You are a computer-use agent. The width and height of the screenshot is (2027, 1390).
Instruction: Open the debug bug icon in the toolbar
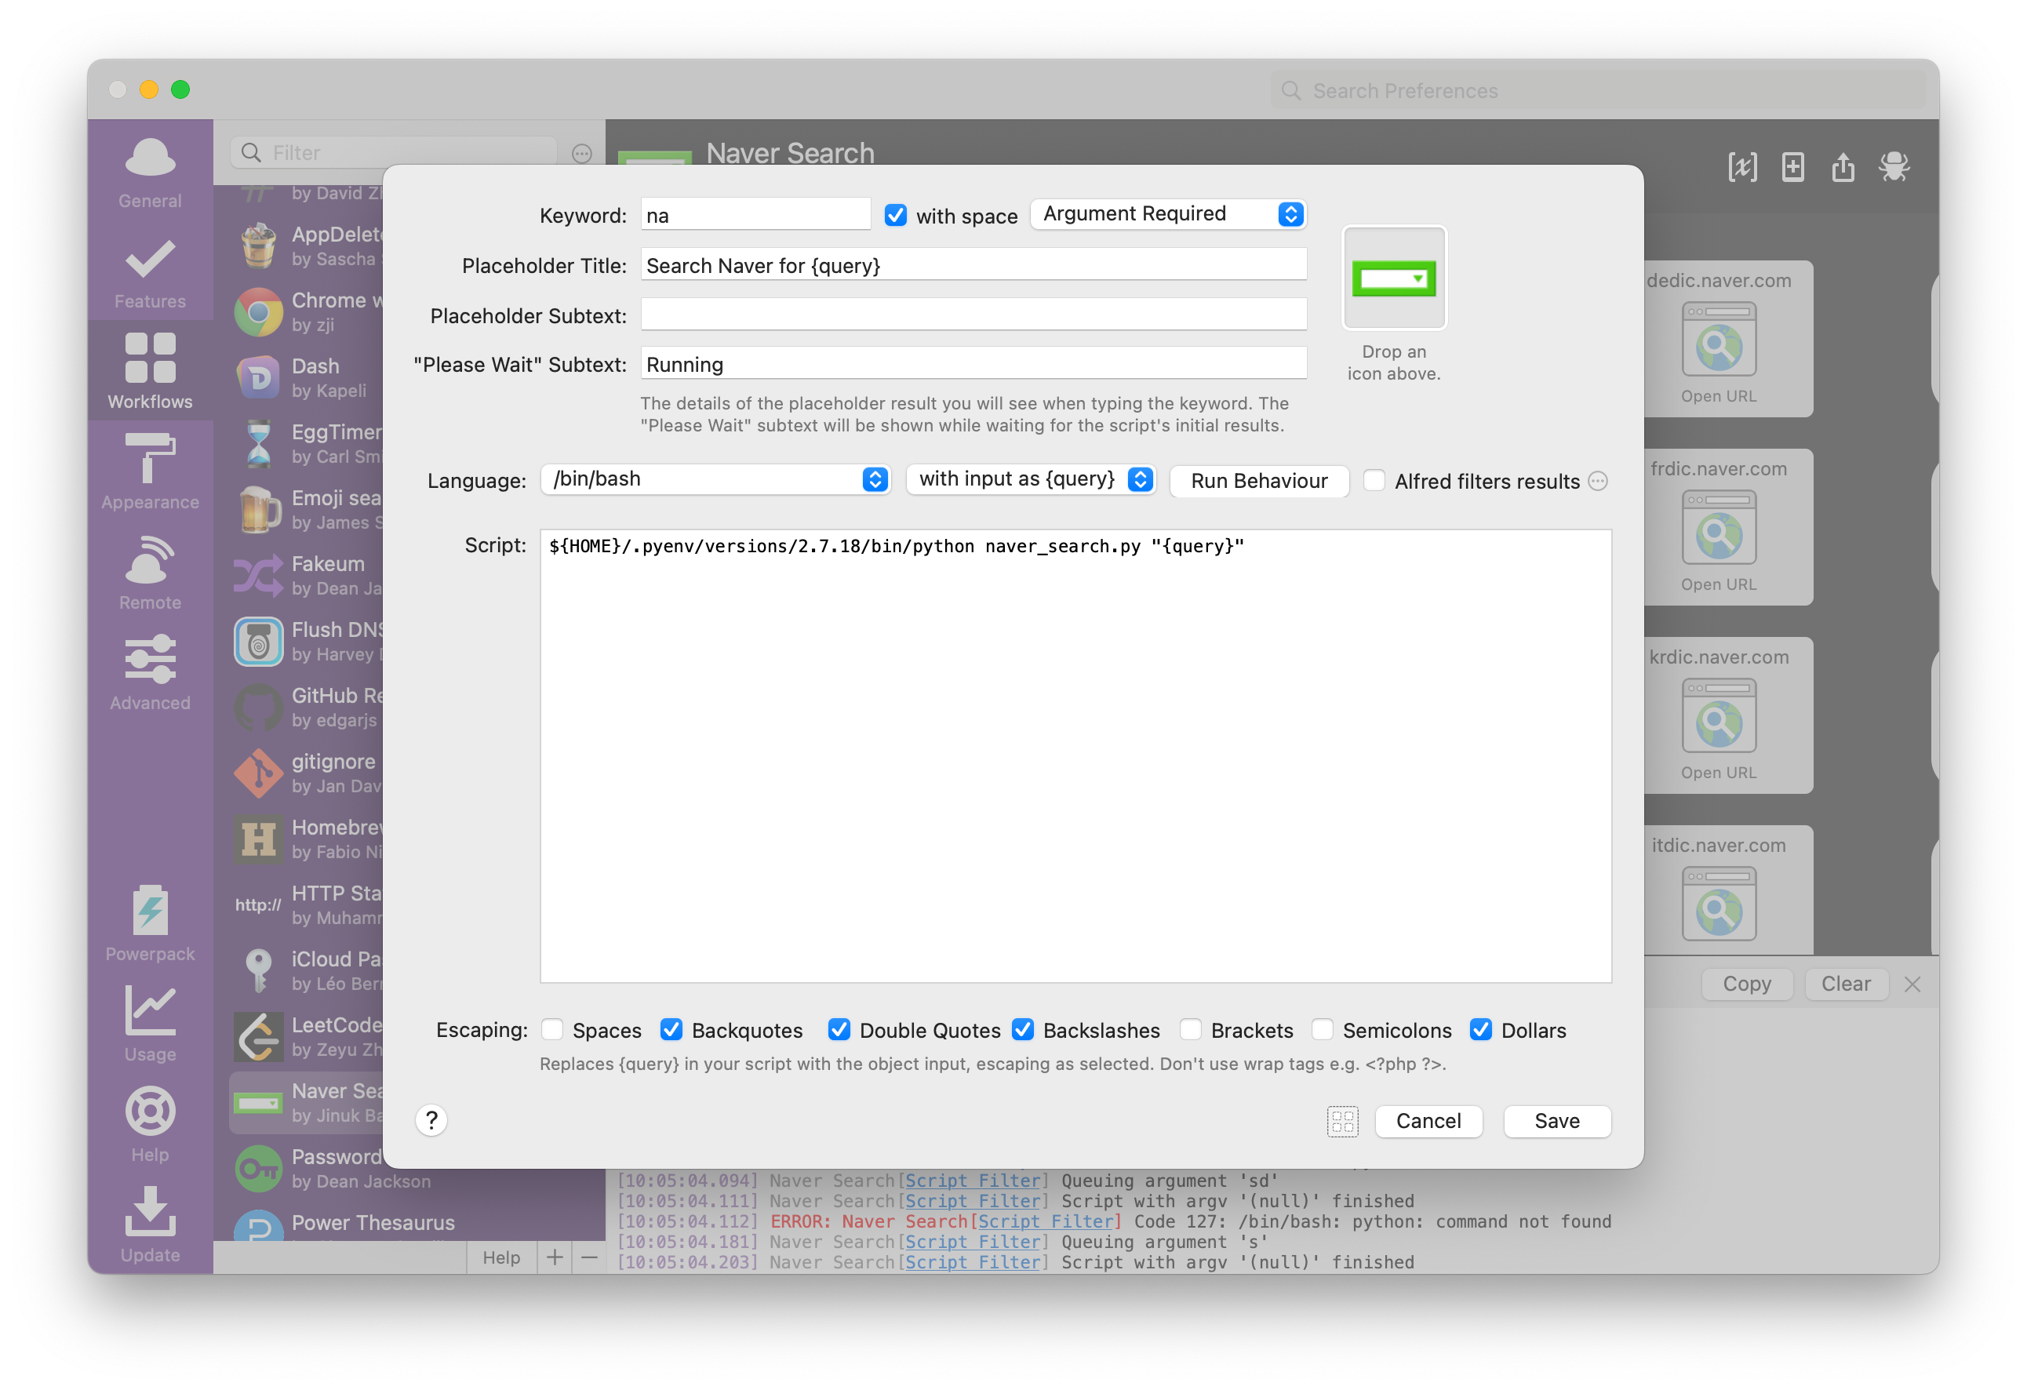1894,166
